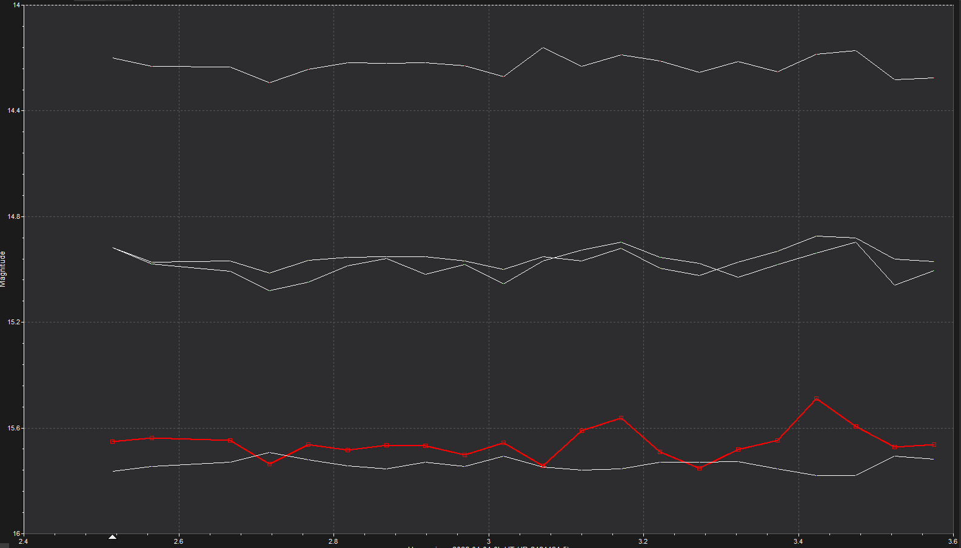Select the highest red data point peak
Screen dimensions: 961x548
(817, 398)
